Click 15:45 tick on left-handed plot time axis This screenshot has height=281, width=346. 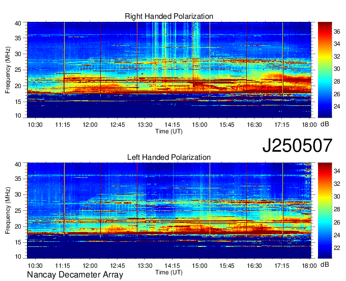click(227, 266)
